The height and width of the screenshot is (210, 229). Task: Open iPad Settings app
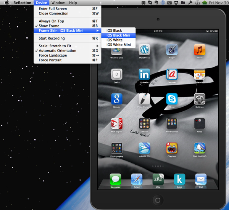pyautogui.click(x=199, y=99)
